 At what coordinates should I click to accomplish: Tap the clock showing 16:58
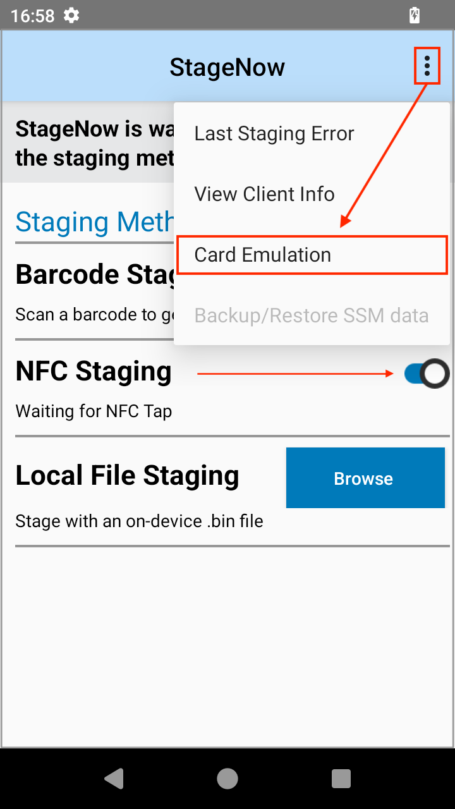pos(33,16)
